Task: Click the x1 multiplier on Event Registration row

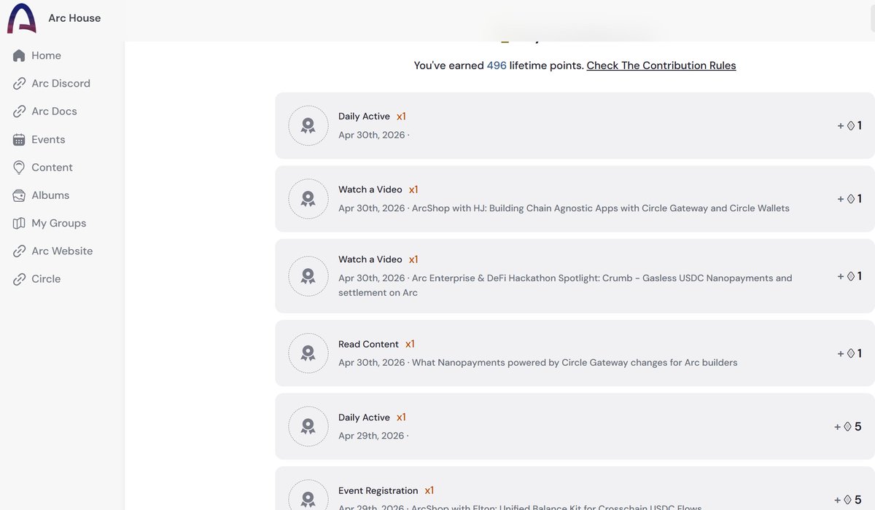Action: pos(429,490)
